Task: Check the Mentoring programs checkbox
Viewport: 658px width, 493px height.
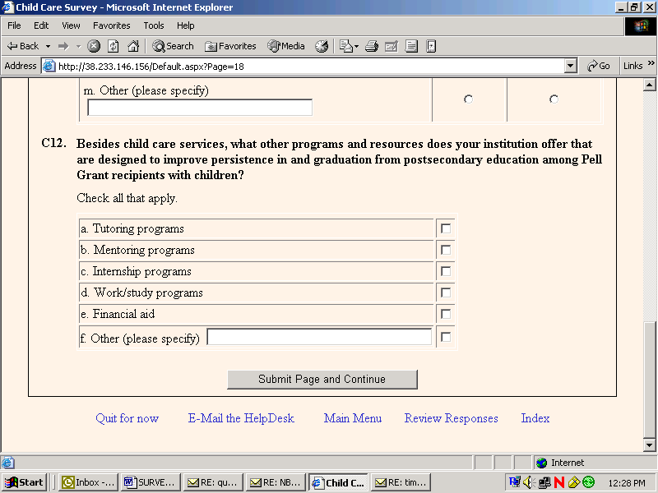Action: coord(446,250)
